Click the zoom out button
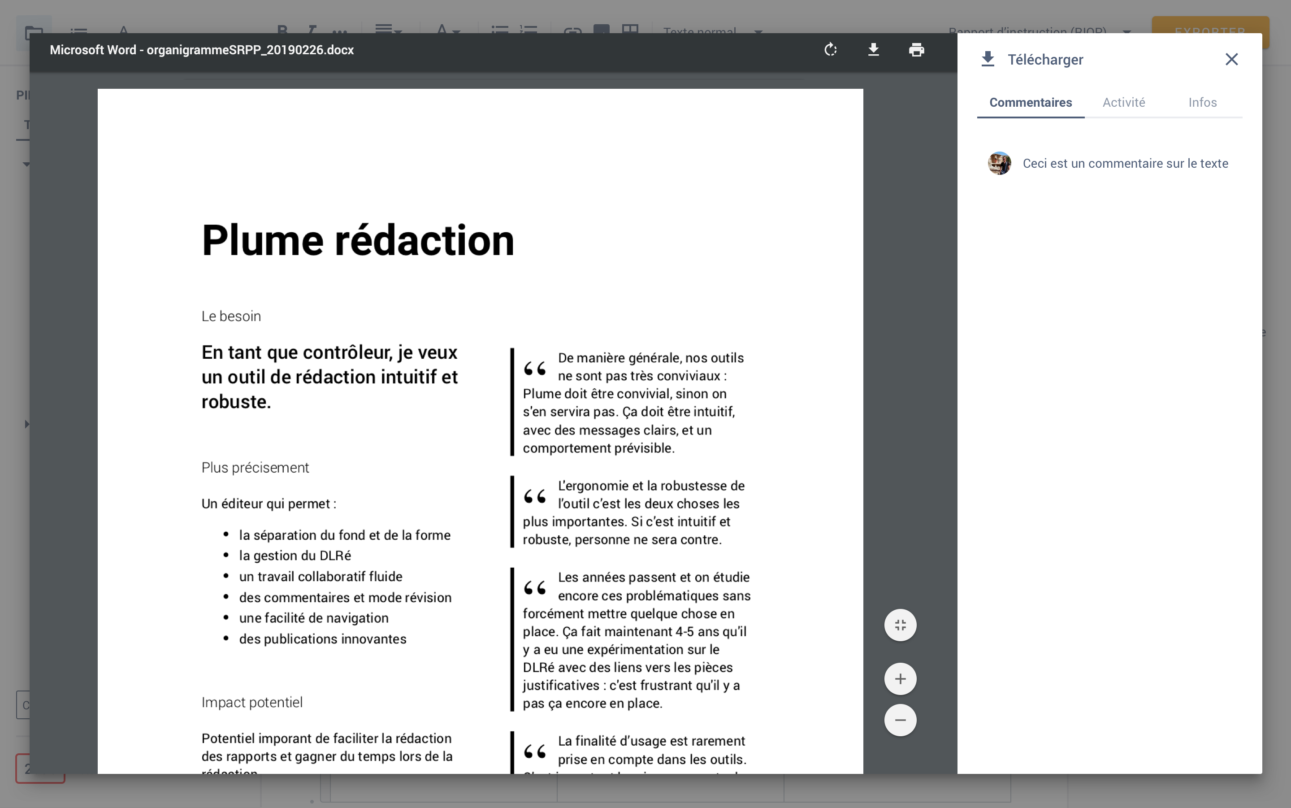Image resolution: width=1291 pixels, height=808 pixels. point(898,720)
